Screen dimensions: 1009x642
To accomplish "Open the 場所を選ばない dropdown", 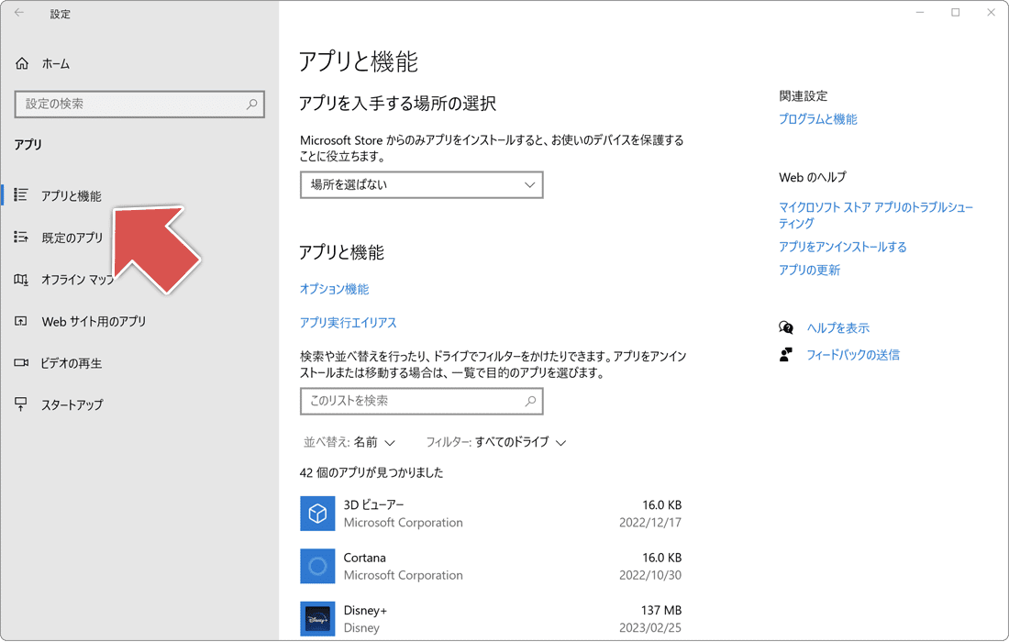I will pyautogui.click(x=421, y=184).
